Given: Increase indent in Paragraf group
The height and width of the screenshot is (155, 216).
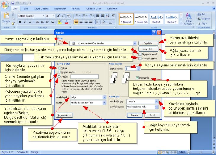Looking at the screenshot, I should tap(102, 16).
